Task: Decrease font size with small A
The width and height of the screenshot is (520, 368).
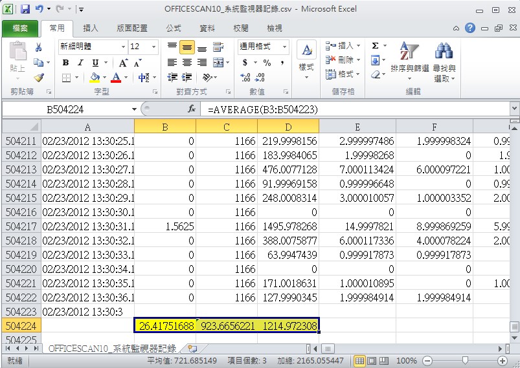Action: 138,63
